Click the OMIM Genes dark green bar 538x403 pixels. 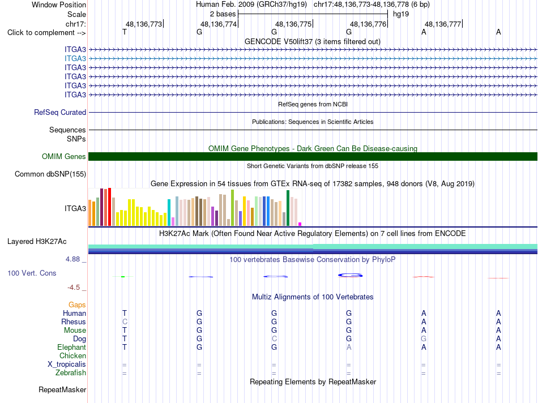click(x=313, y=156)
